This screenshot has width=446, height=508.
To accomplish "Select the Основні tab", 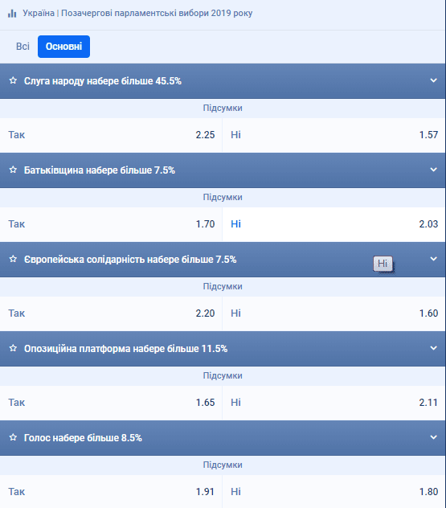I will point(63,47).
